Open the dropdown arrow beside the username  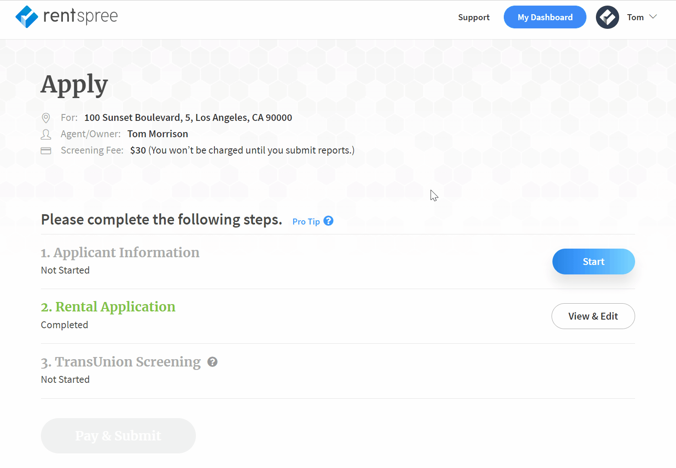point(654,17)
